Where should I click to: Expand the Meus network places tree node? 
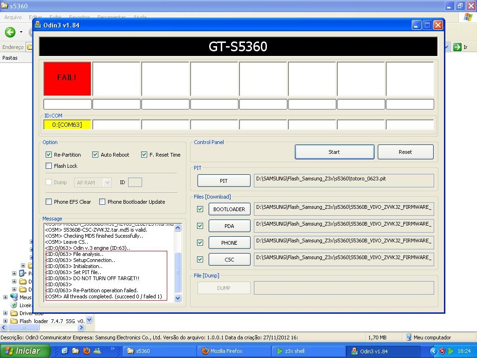click(x=5, y=297)
